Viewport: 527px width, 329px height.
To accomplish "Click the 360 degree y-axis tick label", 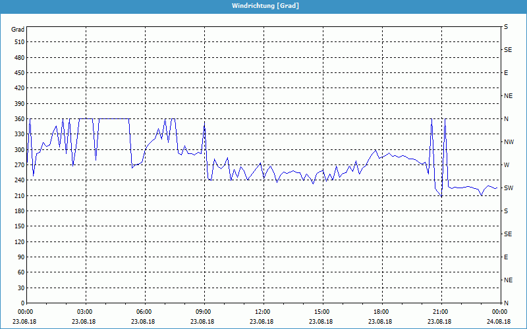I will coord(18,119).
